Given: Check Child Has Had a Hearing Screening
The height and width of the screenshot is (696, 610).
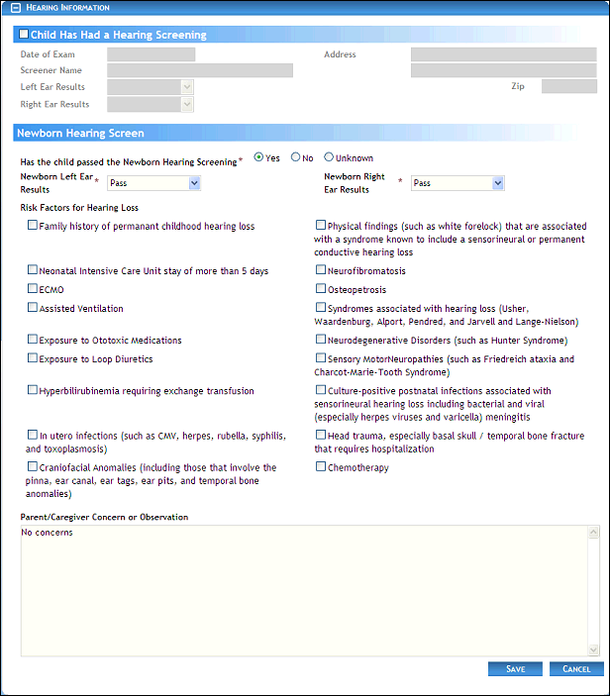Looking at the screenshot, I should (24, 35).
